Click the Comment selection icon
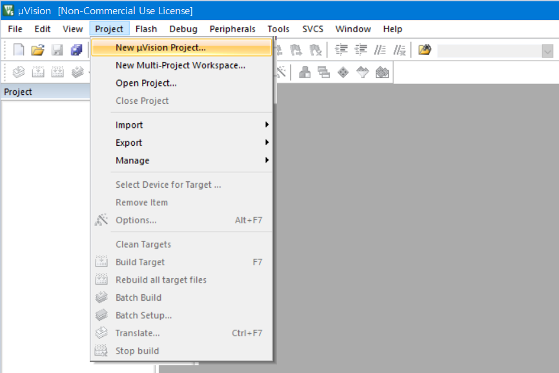 click(380, 50)
